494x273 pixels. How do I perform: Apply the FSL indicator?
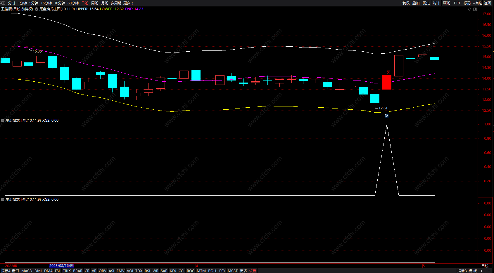click(x=58, y=271)
